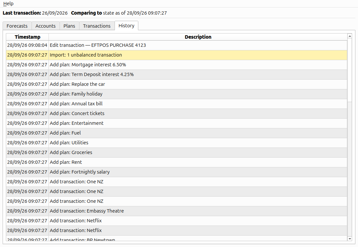
Task: Sort by the Description column header
Action: pos(198,37)
